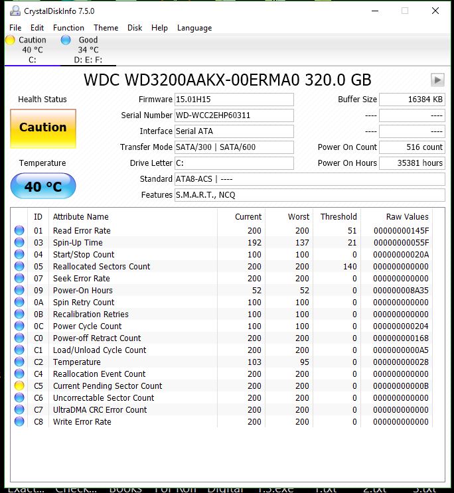Click the Worst column header
454x493 pixels.
(289, 216)
